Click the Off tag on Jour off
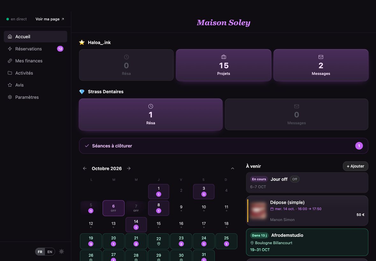 click(295, 179)
